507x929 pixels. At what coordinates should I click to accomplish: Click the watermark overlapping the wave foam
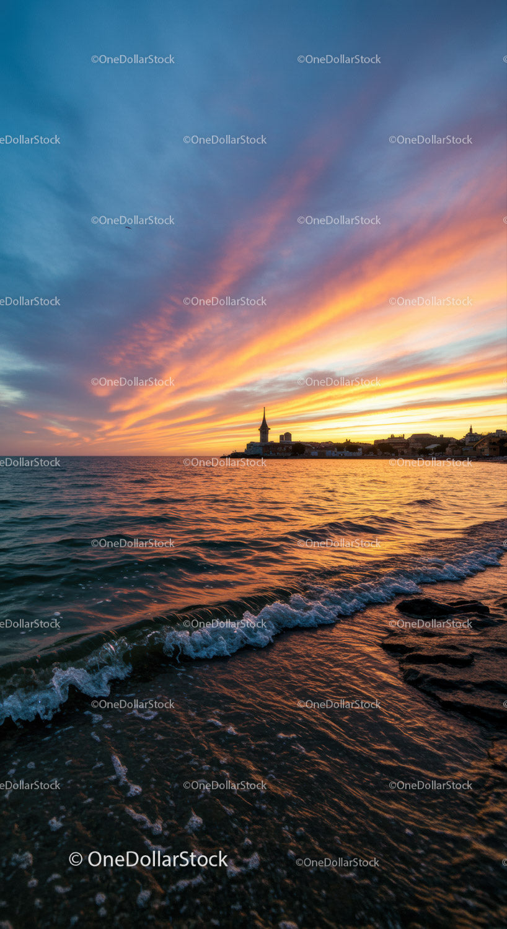click(x=224, y=624)
